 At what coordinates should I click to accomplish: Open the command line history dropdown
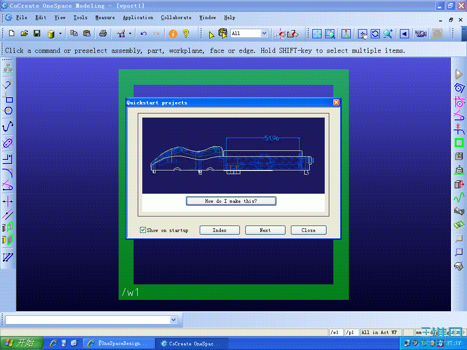tap(174, 320)
